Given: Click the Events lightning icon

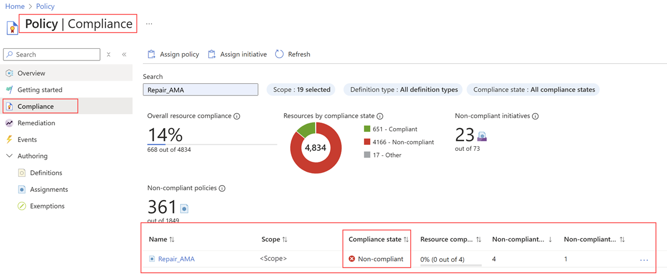Looking at the screenshot, I should coord(9,140).
